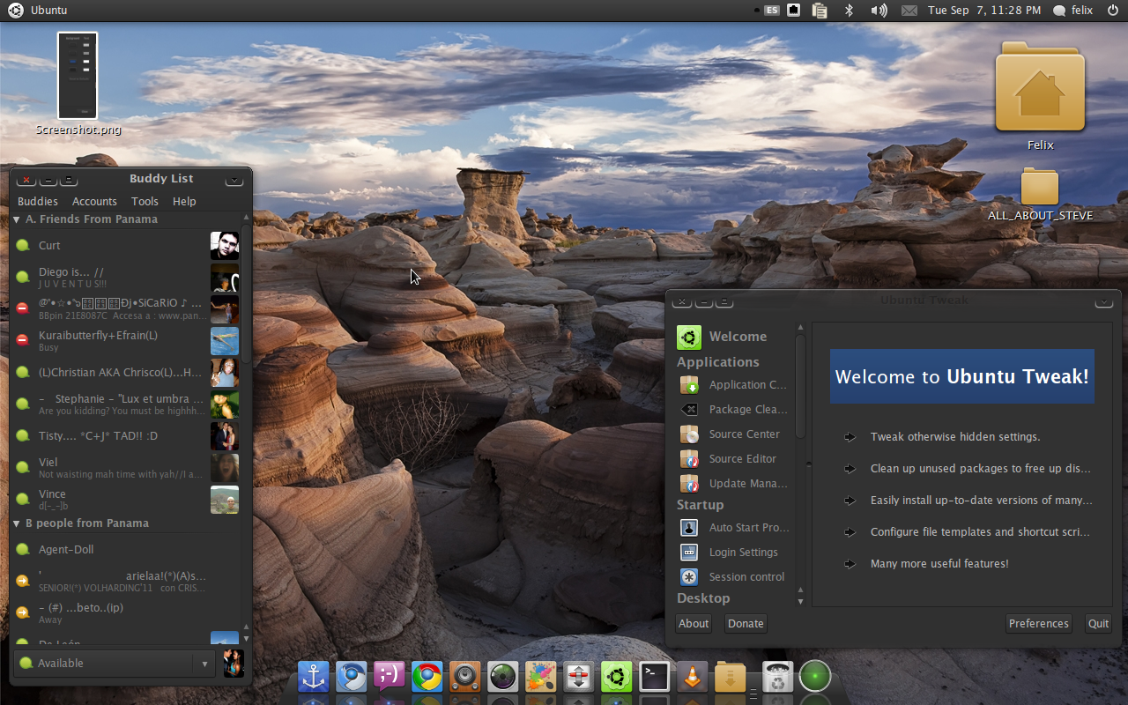Open the Trash in the dock
The image size is (1128, 705).
[777, 677]
